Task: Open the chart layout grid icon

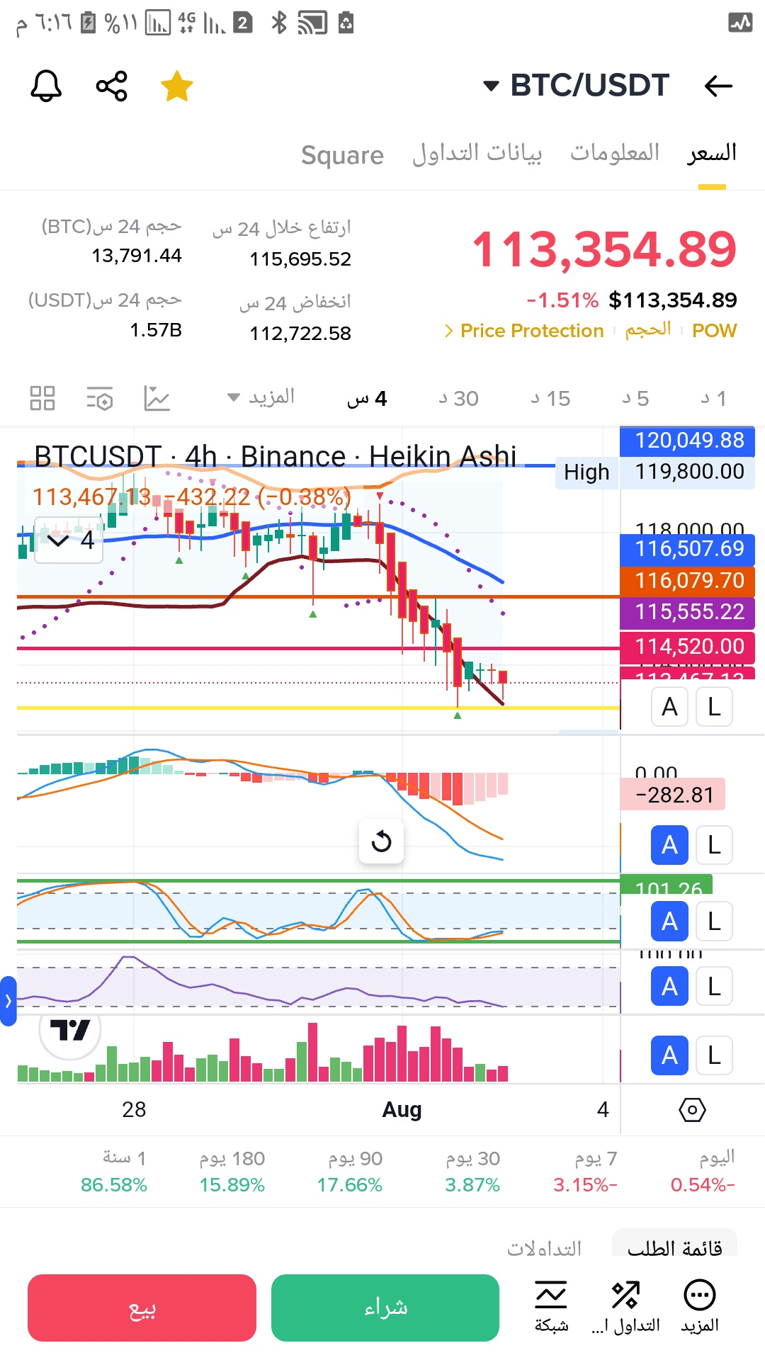Action: click(42, 398)
